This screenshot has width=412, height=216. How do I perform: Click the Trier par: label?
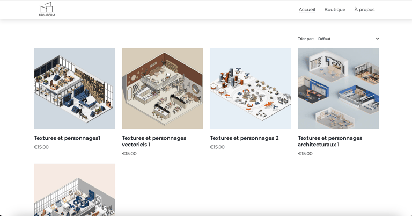[306, 39]
